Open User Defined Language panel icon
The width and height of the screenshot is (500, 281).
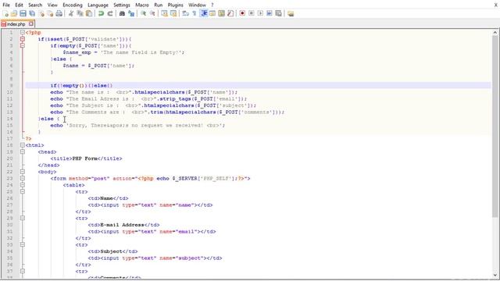coord(212,13)
